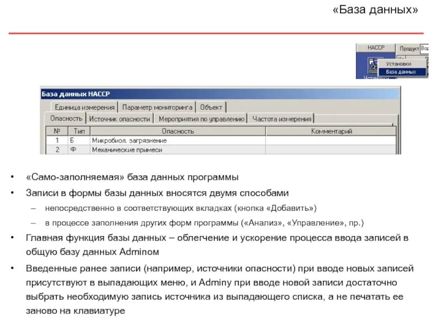Viewport: 441px width, 331px height.
Task: Select the row Механические примеси
Action: 221,150
